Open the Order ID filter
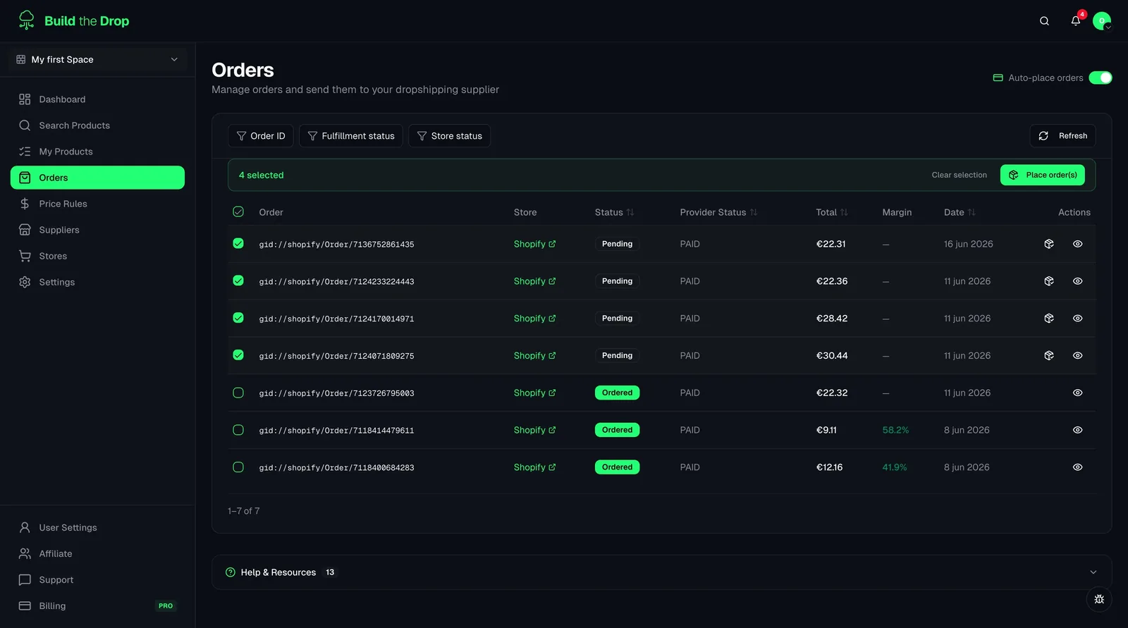This screenshot has width=1128, height=628. click(x=261, y=136)
